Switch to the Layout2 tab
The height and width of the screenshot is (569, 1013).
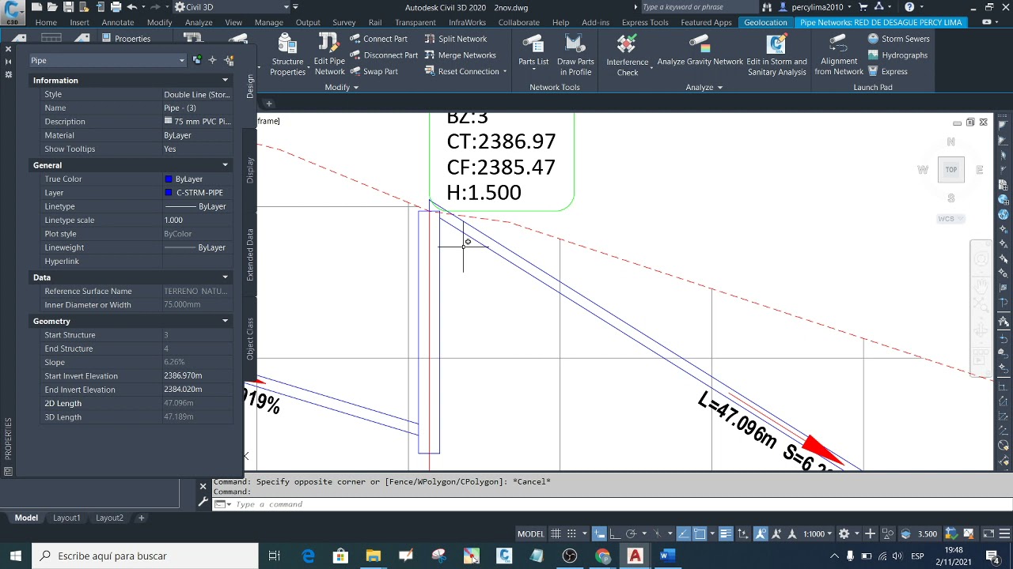click(x=109, y=518)
